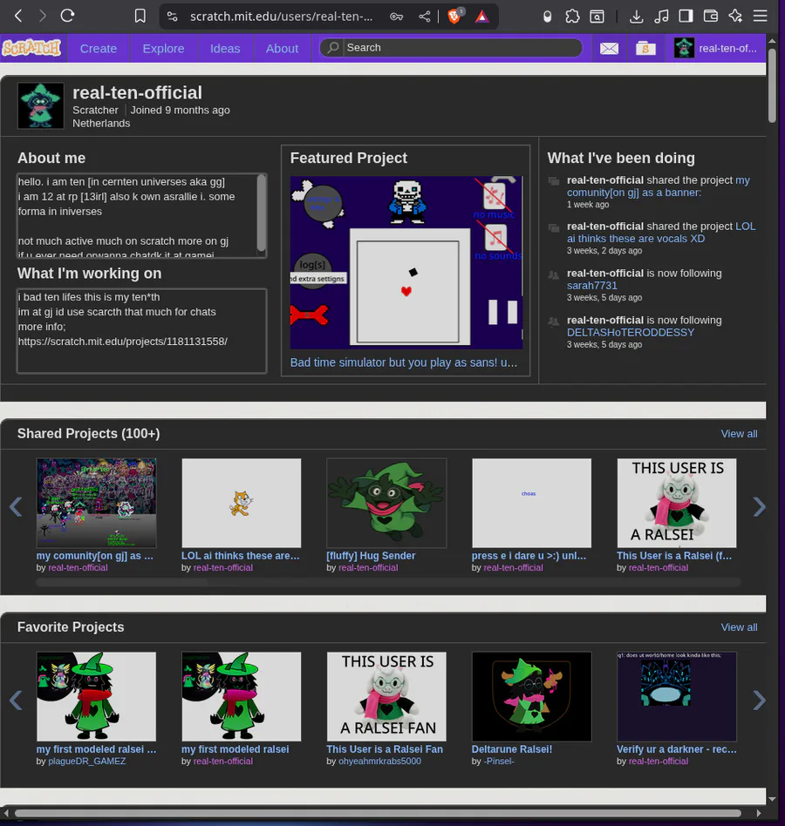Click the Scratch logo
Screen dimensions: 785x826
(31, 48)
